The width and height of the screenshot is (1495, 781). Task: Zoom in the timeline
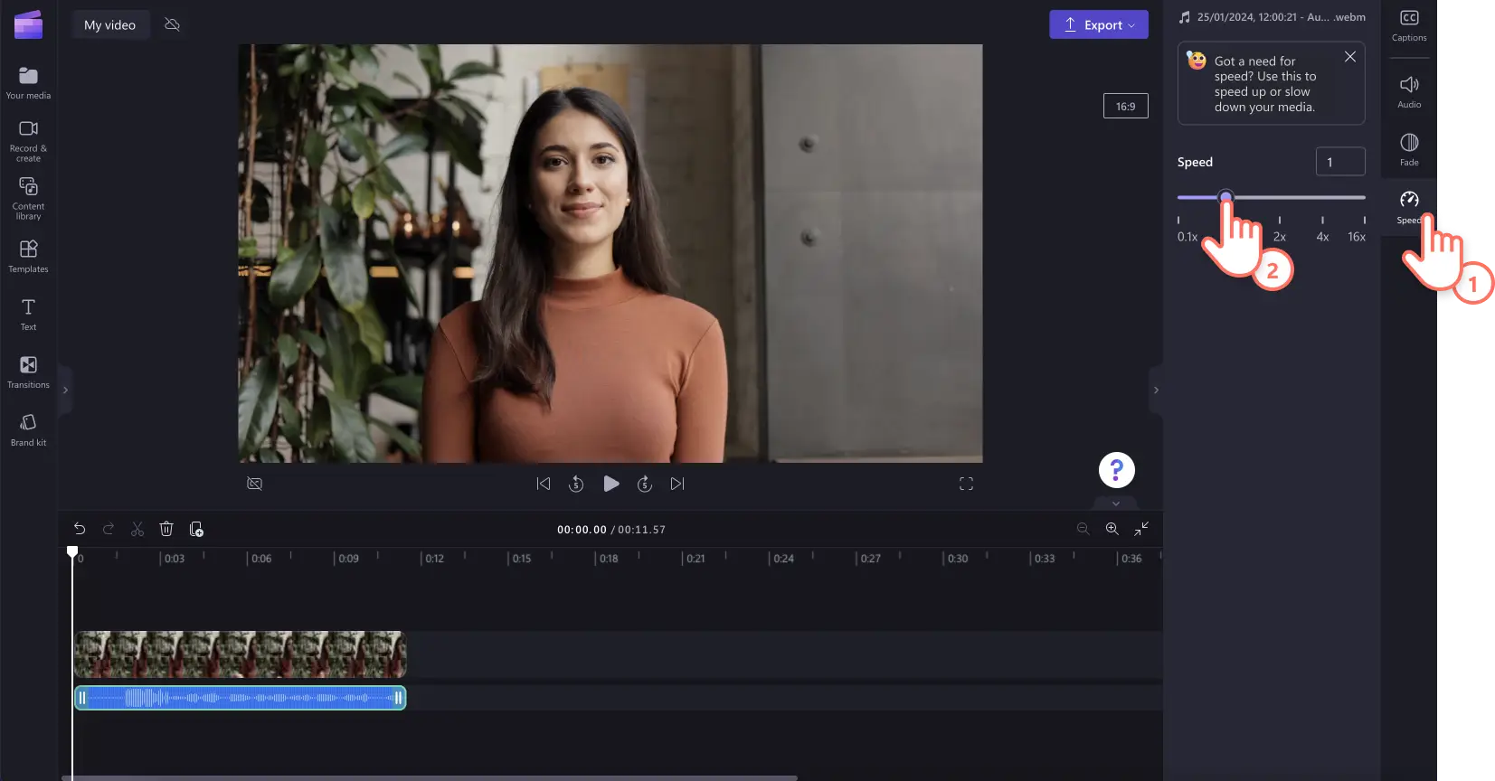1112,529
